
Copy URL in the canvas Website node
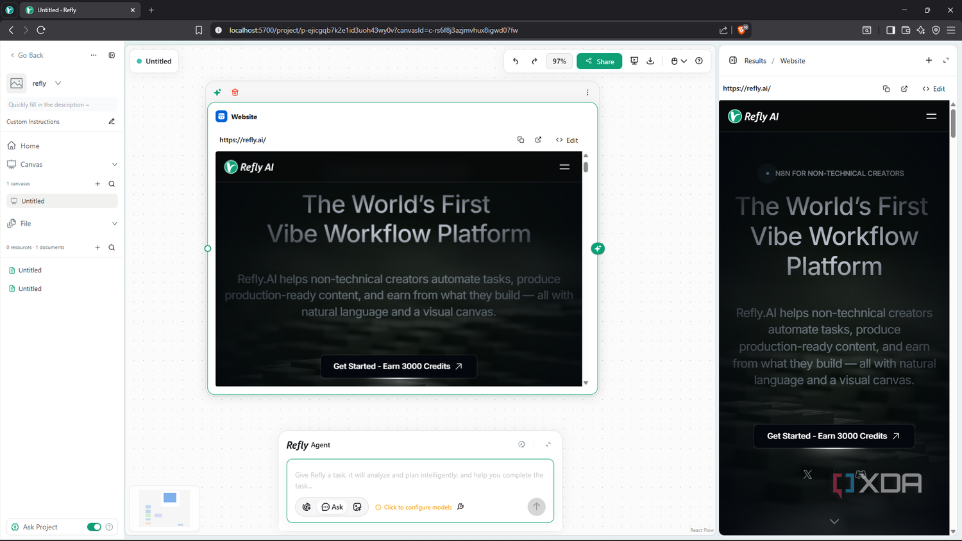pyautogui.click(x=521, y=140)
